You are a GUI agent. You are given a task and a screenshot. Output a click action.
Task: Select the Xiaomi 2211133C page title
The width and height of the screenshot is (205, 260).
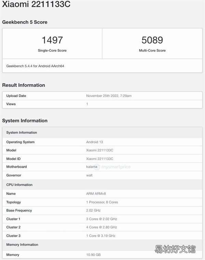point(36,4)
